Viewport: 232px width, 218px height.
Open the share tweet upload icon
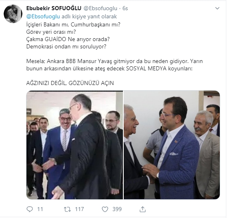pyautogui.click(x=142, y=209)
